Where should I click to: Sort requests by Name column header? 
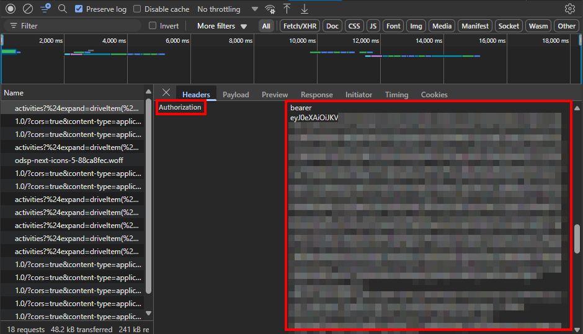click(x=73, y=93)
